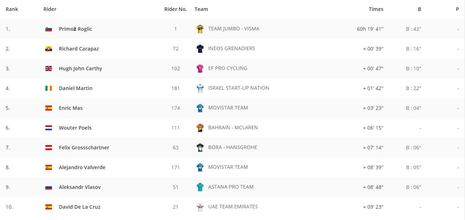
Task: Click the EF Pro Cycling pink jersey icon
Action: coord(200,69)
